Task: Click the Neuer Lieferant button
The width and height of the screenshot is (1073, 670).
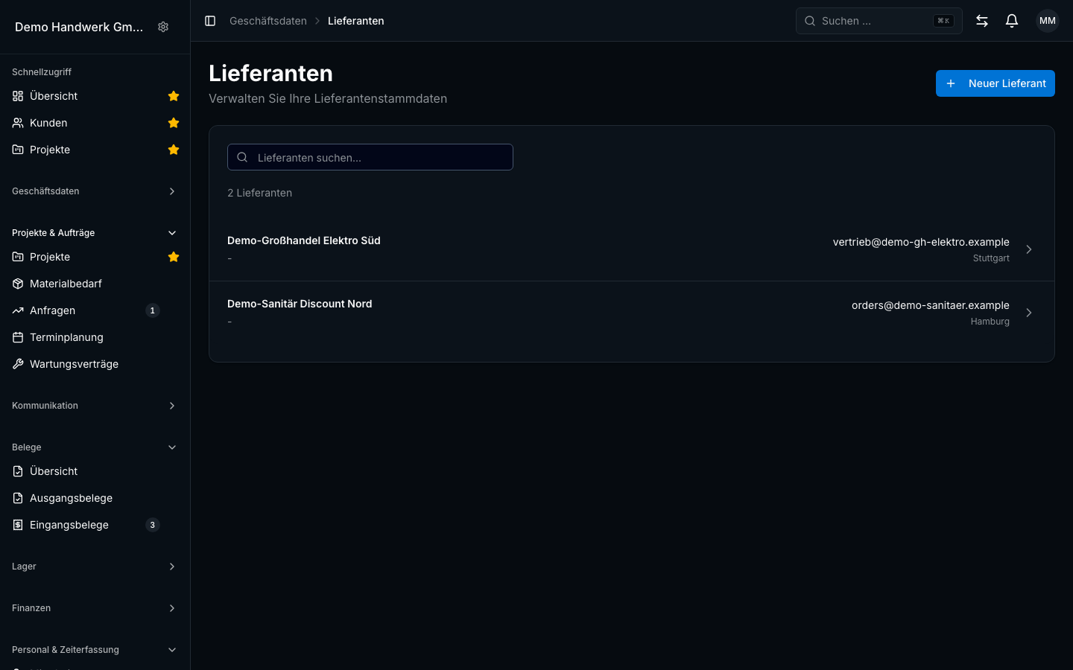Action: (995, 83)
